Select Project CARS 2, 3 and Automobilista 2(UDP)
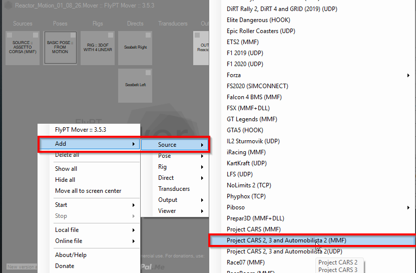This screenshot has height=273, width=416. 312,251
